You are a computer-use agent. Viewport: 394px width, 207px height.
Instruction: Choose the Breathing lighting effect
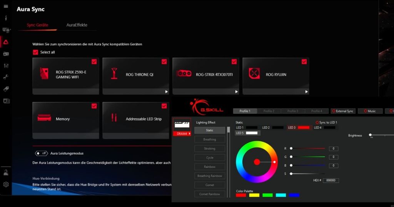point(210,139)
